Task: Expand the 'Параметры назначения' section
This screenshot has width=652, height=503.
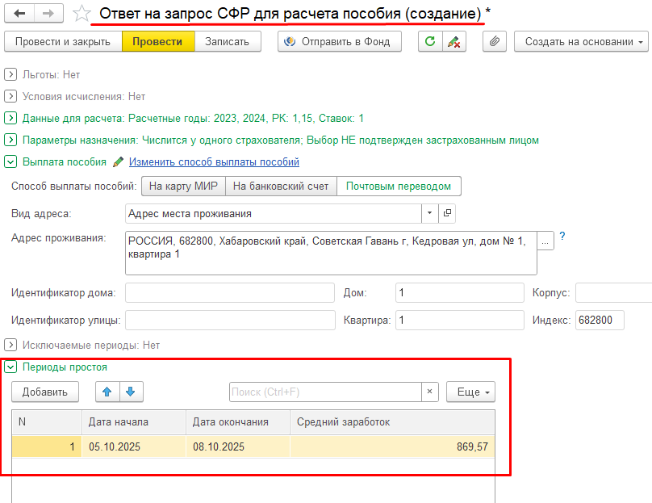Action: tap(10, 140)
